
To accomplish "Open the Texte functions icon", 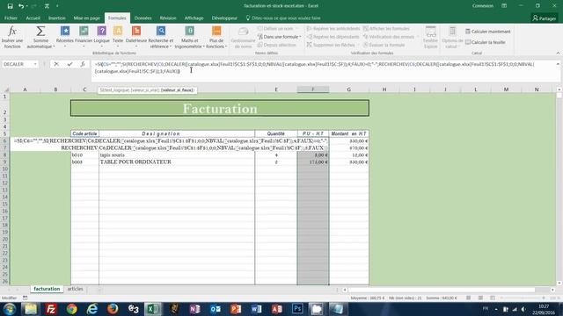I will [x=118, y=32].
